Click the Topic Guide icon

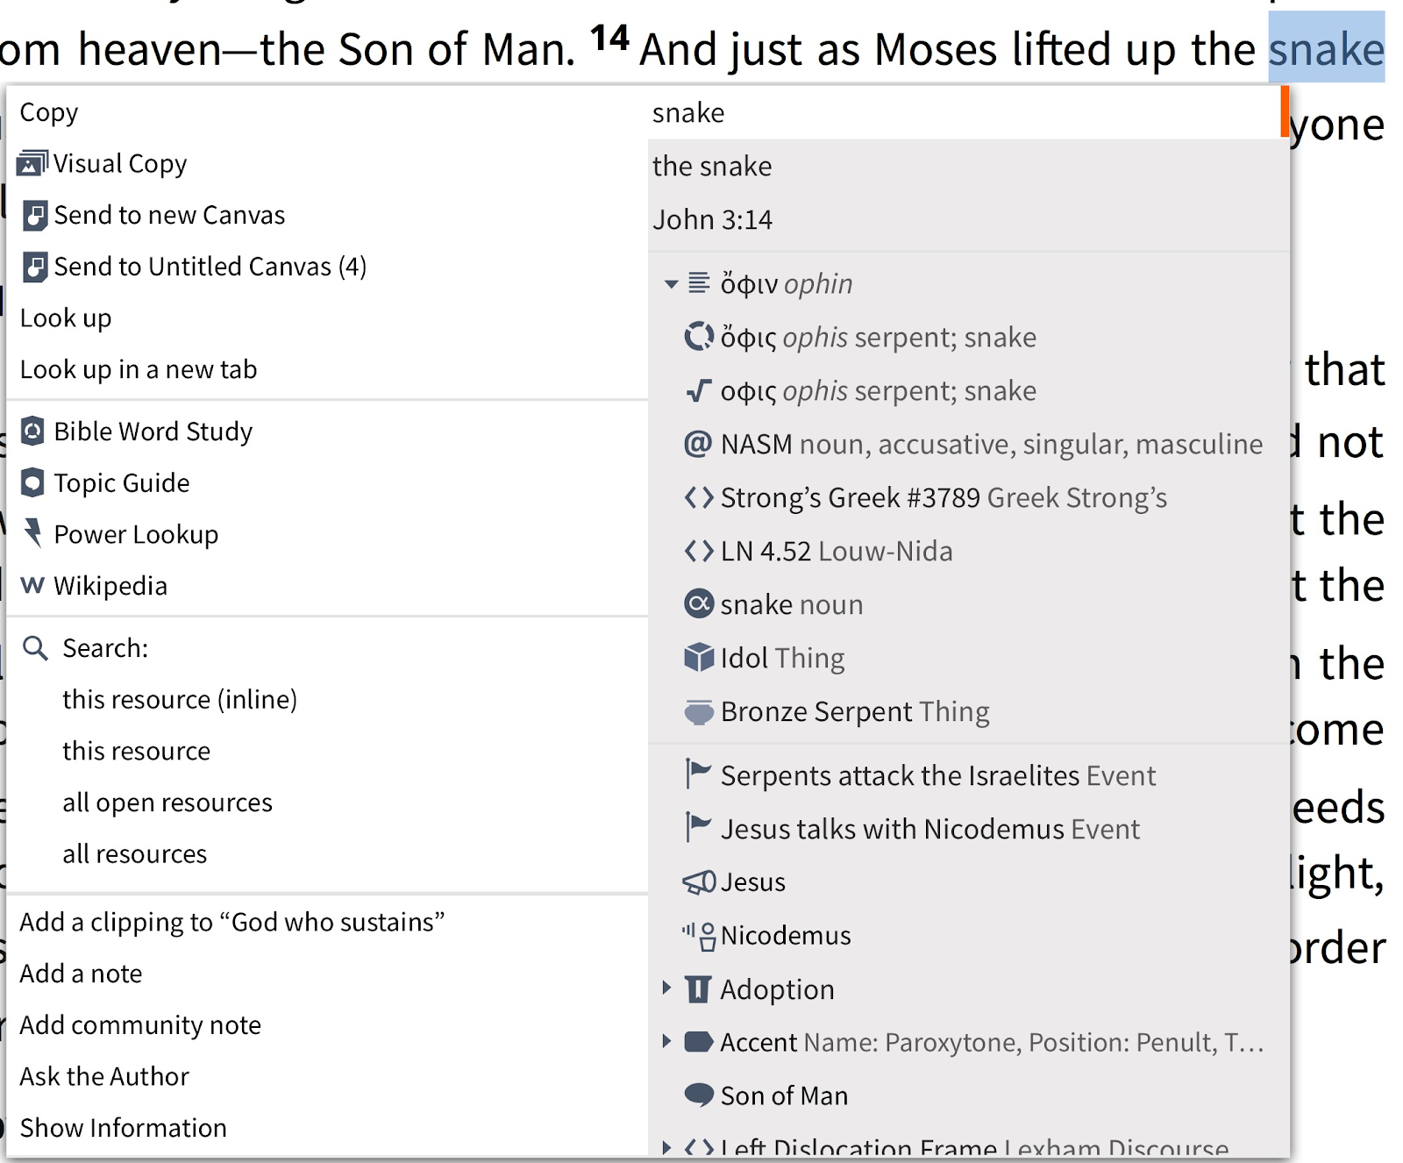click(x=32, y=482)
